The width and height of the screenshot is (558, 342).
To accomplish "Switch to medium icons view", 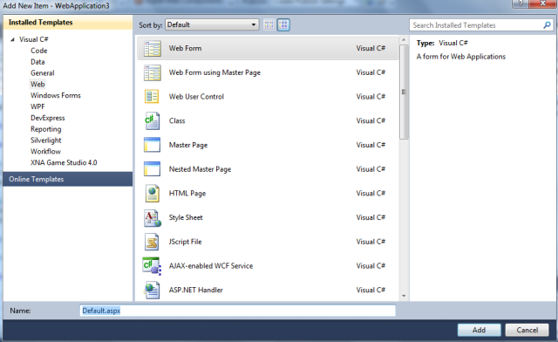I will (283, 25).
